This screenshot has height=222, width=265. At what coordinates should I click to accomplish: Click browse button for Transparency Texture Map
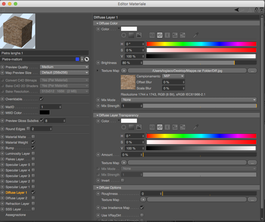click(x=252, y=163)
